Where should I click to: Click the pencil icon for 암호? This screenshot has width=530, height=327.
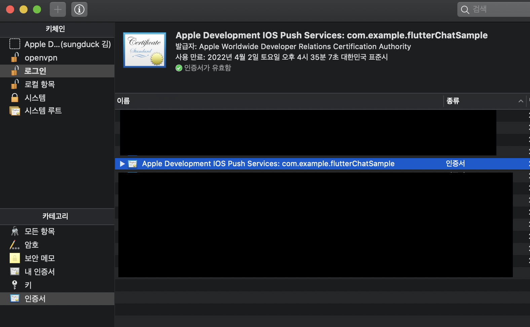(x=15, y=245)
